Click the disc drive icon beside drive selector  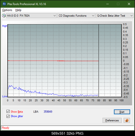pyautogui.click(x=4, y=15)
